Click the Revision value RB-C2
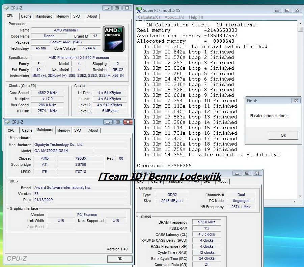Viewport: 304px width, 267px height. 118,70
